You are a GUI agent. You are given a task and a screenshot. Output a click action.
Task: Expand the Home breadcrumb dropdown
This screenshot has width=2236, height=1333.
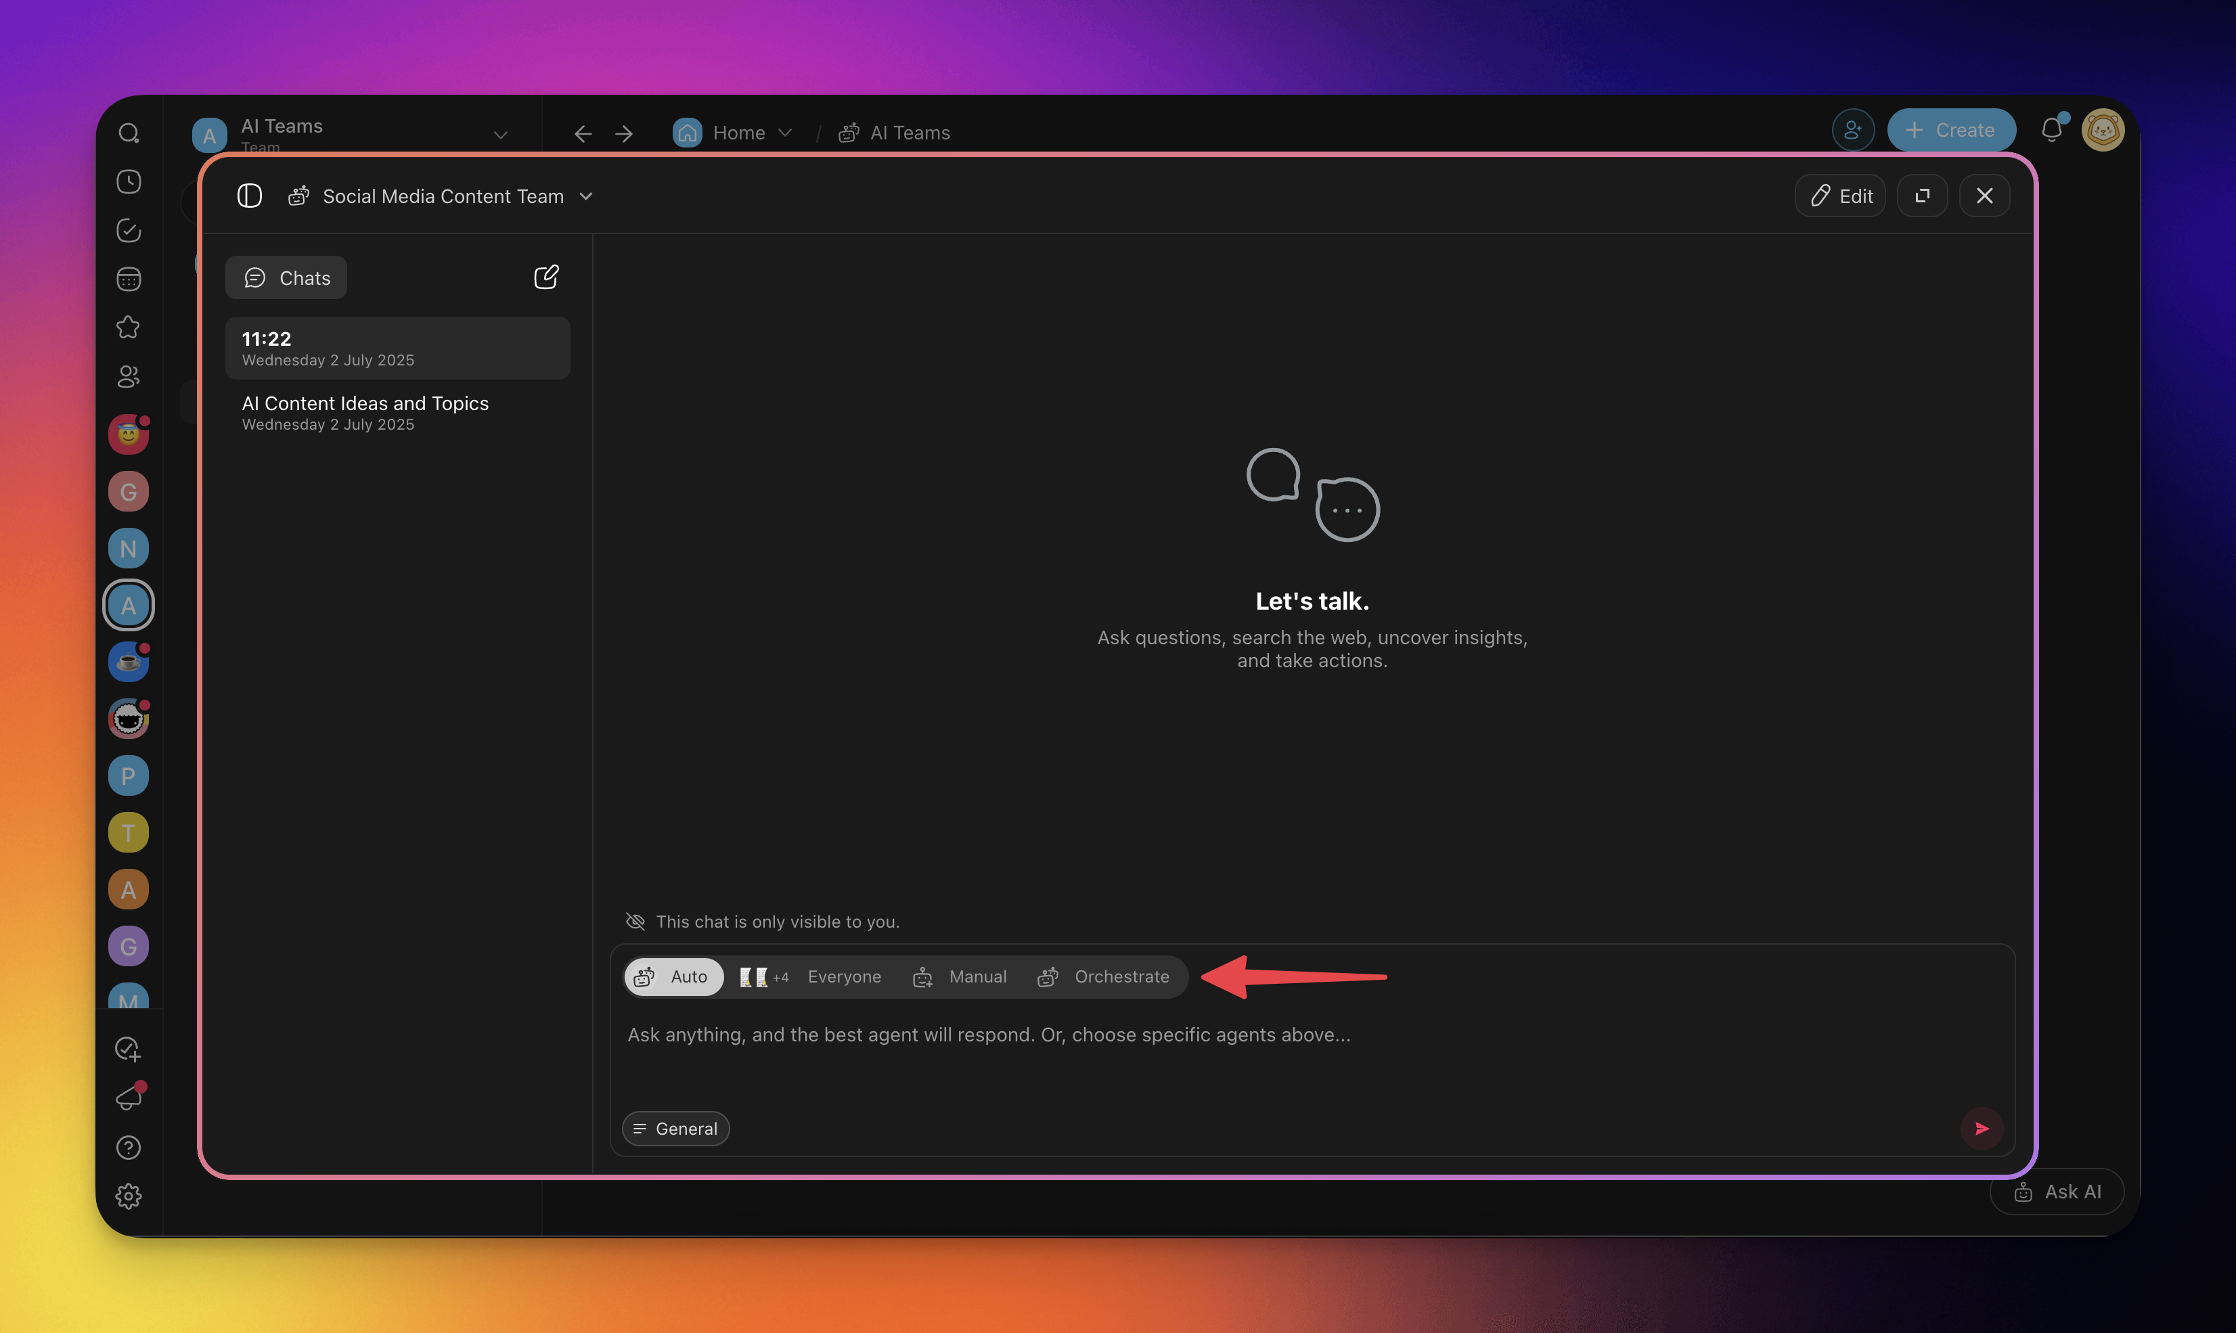(x=785, y=133)
